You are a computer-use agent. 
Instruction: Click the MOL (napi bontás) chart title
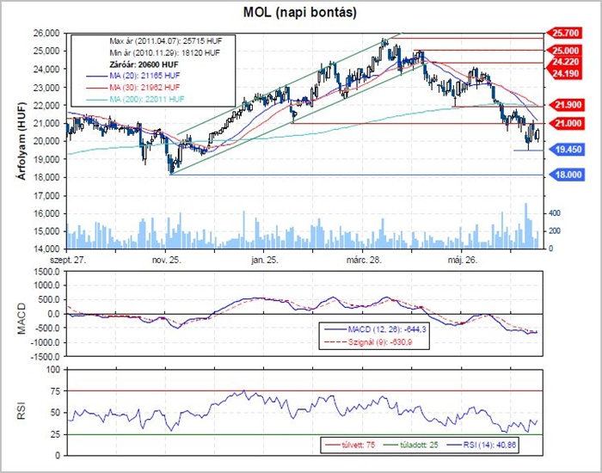(x=300, y=13)
